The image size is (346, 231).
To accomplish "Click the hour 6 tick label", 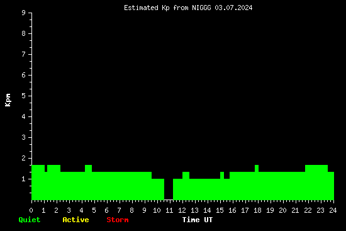I will pyautogui.click(x=106, y=210).
